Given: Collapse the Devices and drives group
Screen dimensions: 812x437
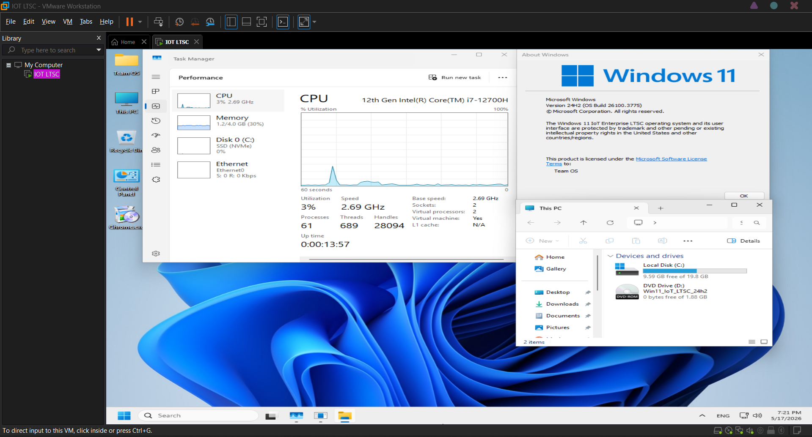Looking at the screenshot, I should pyautogui.click(x=610, y=256).
